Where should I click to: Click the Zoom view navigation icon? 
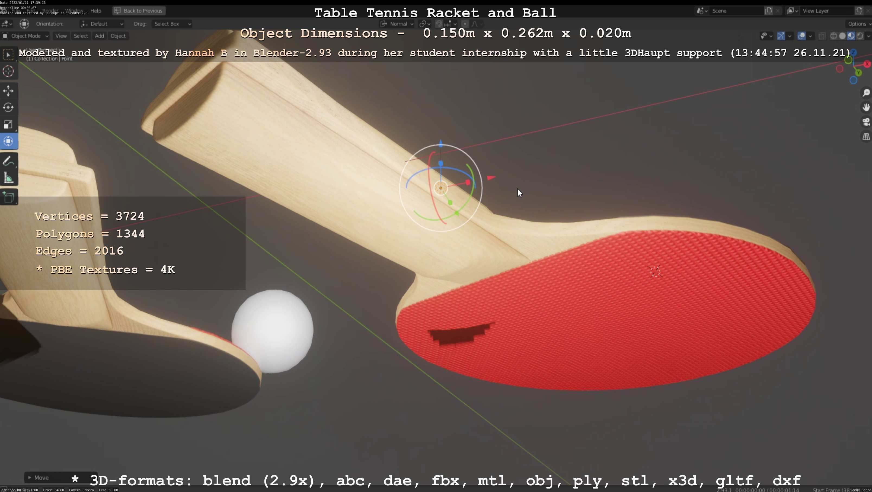click(x=866, y=93)
